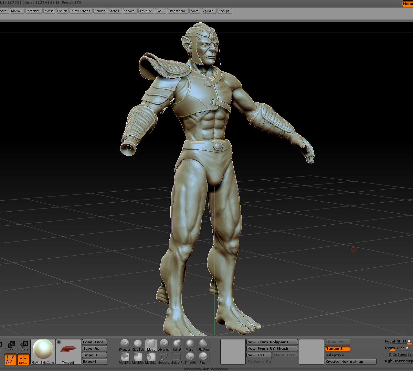Open the Movie menu
Image resolution: width=413 pixels, height=371 pixels.
point(49,11)
